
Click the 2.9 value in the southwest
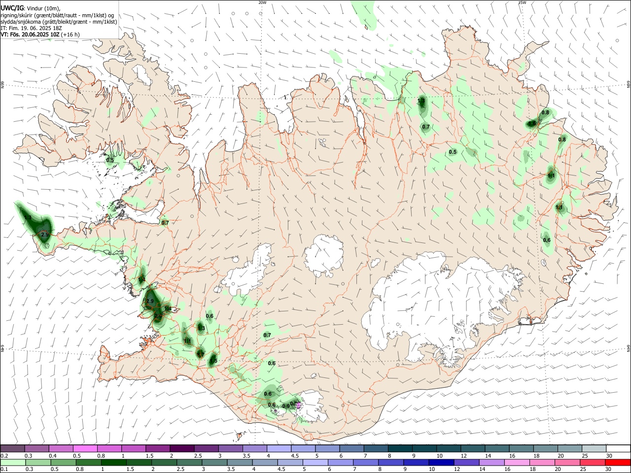150,301
